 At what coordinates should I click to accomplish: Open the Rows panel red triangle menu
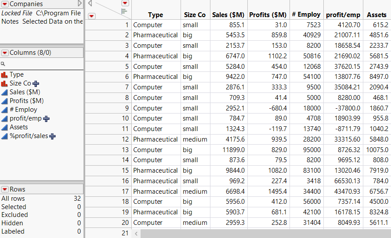coord(5,189)
